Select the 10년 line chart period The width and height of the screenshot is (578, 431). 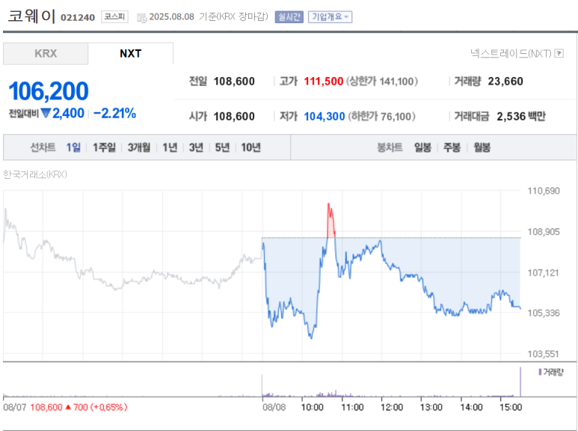[x=250, y=147]
